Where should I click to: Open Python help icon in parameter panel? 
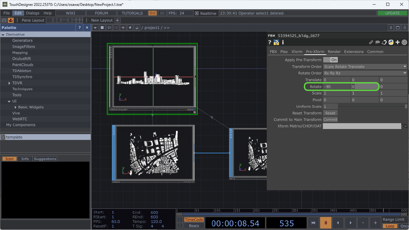click(x=276, y=42)
